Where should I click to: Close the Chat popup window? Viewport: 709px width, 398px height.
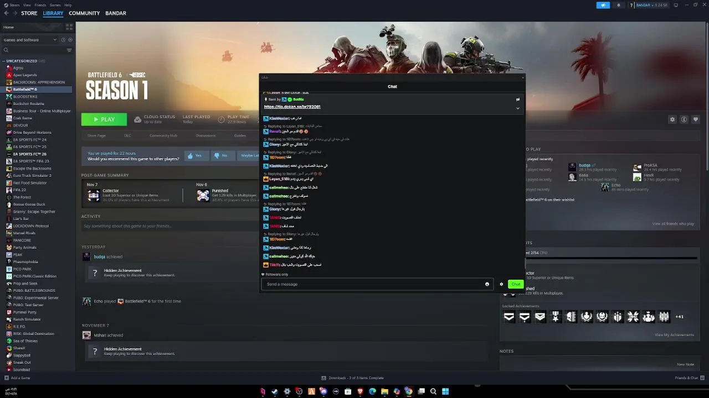click(x=522, y=77)
